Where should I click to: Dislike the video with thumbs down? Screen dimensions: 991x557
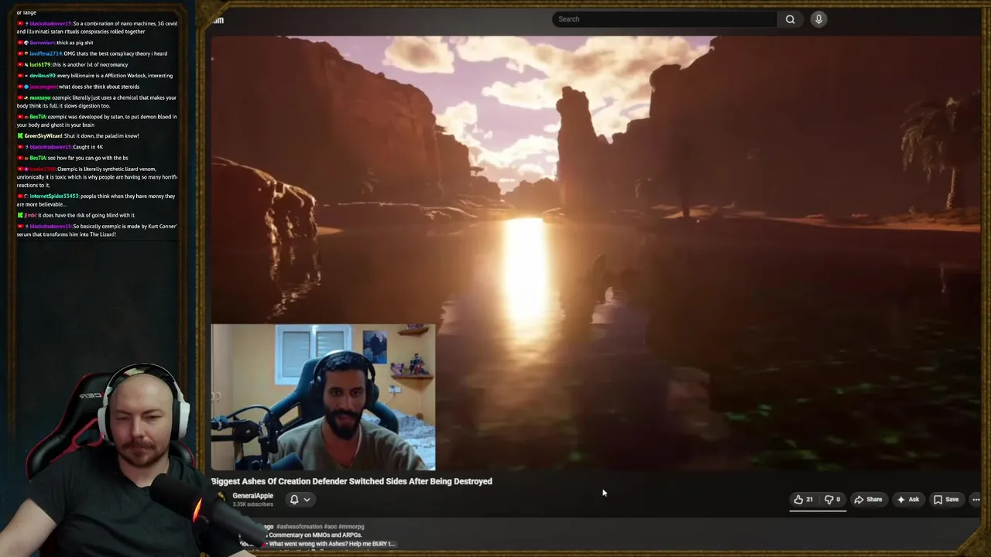coord(832,500)
